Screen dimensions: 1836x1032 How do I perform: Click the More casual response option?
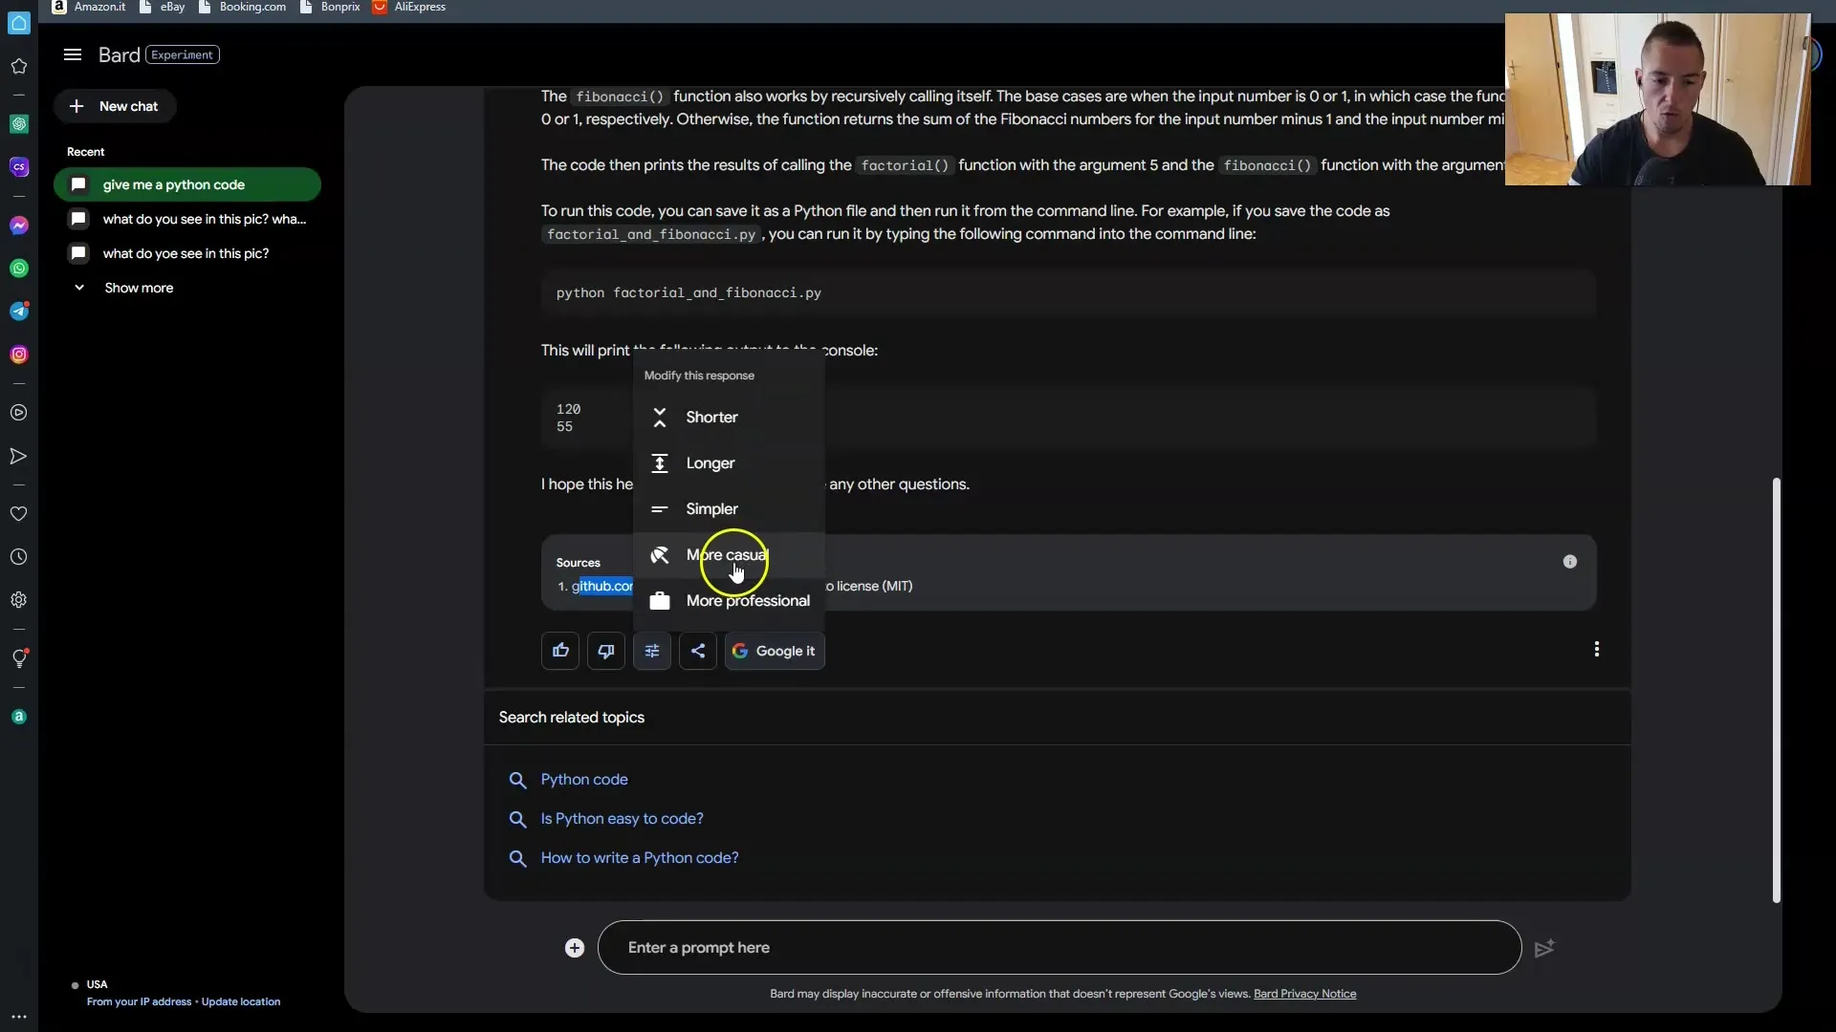coord(727,554)
